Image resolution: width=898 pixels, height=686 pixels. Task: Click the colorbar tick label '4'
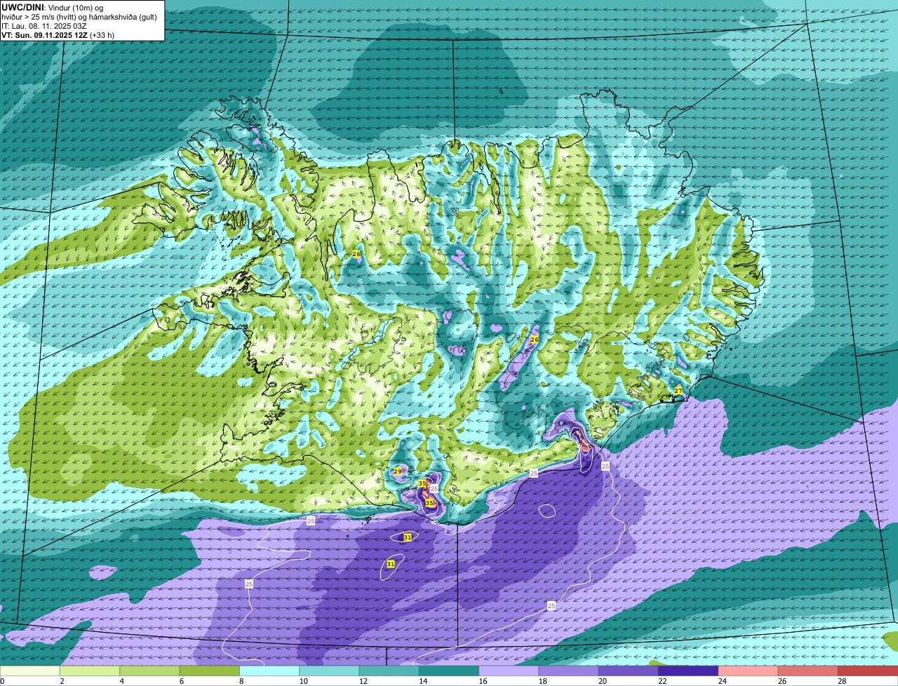pos(121,681)
